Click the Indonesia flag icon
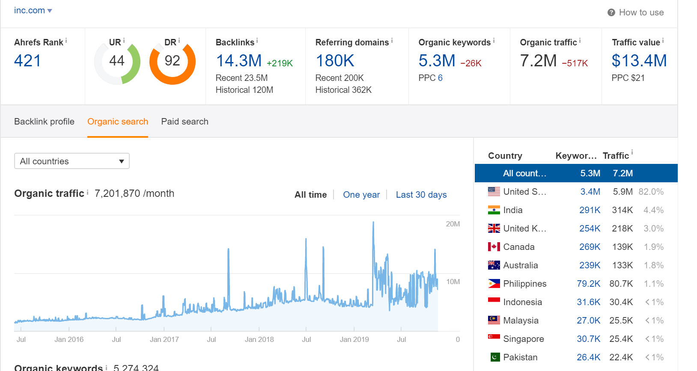The image size is (697, 371). 494,301
